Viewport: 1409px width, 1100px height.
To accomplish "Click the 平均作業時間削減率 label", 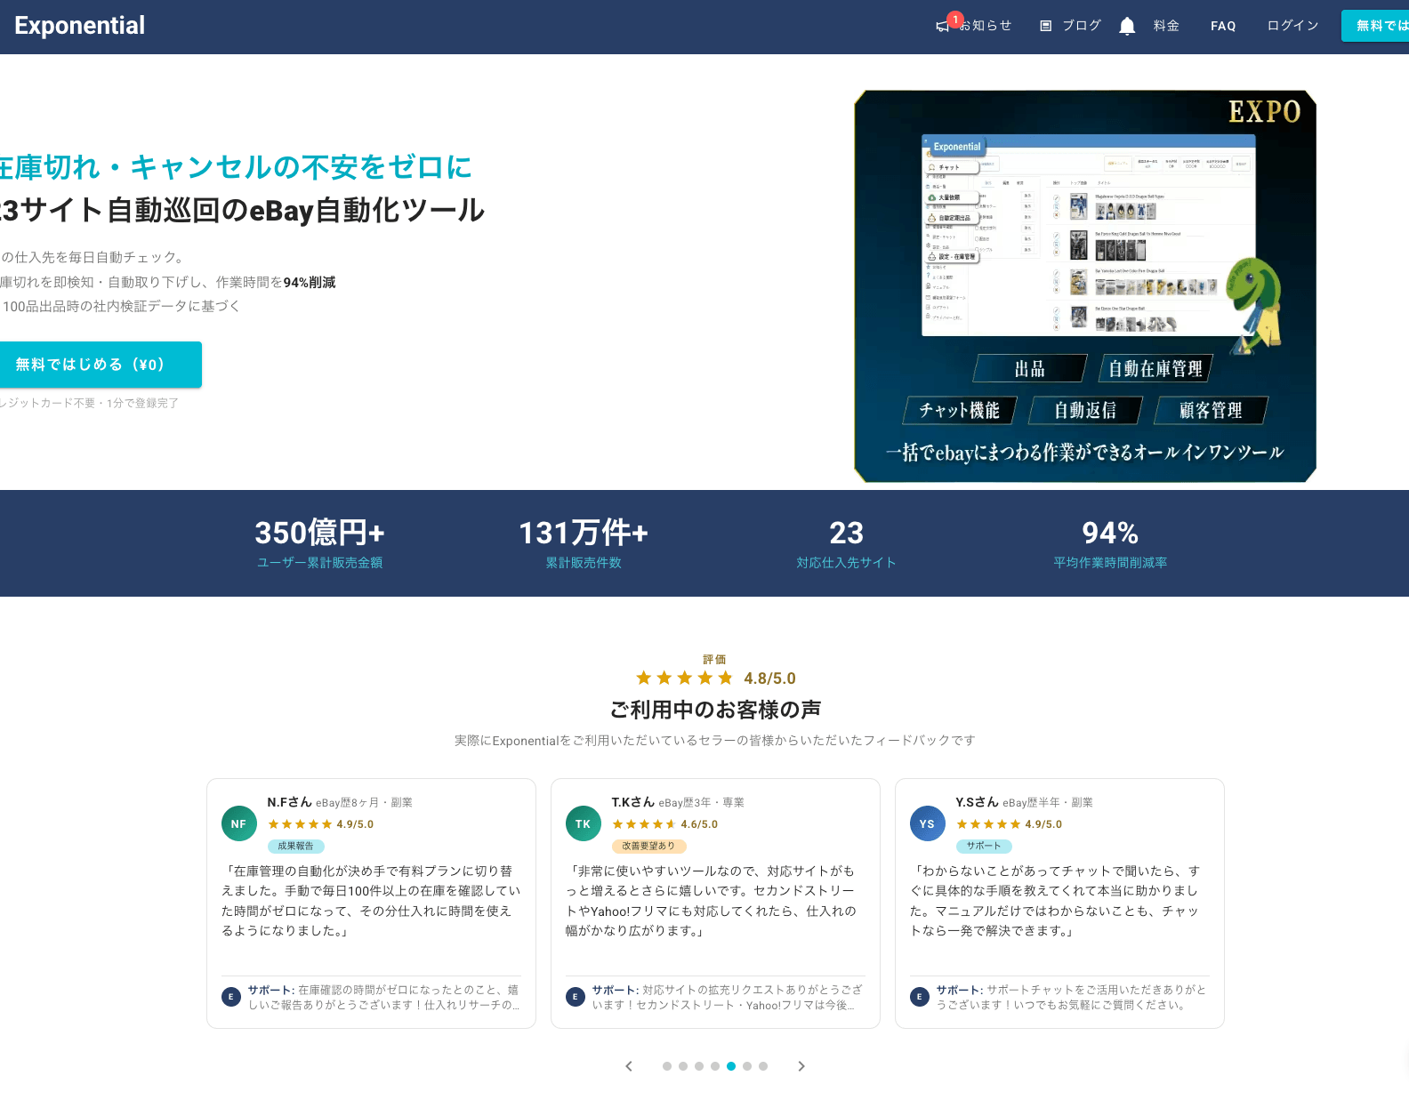I will 1110,563.
